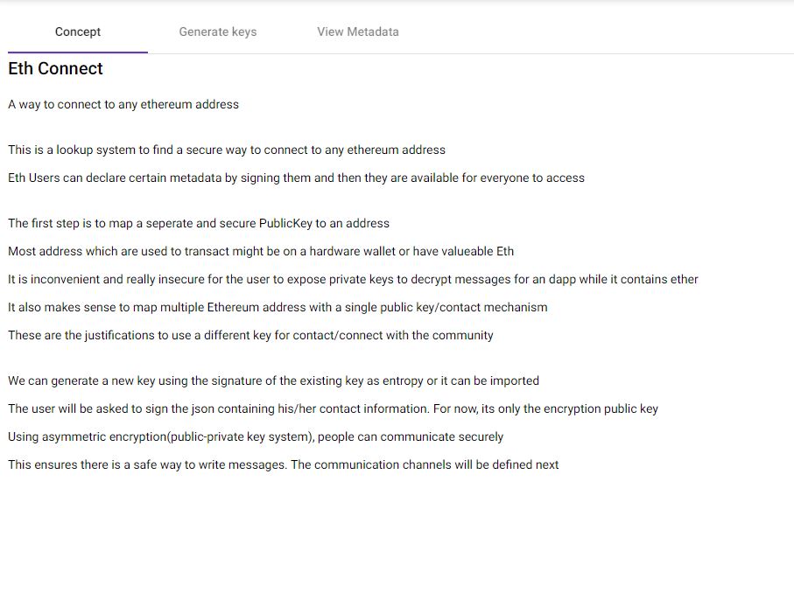Click the 'Eth Users can declare' sentence
This screenshot has width=794, height=607.
(x=296, y=178)
